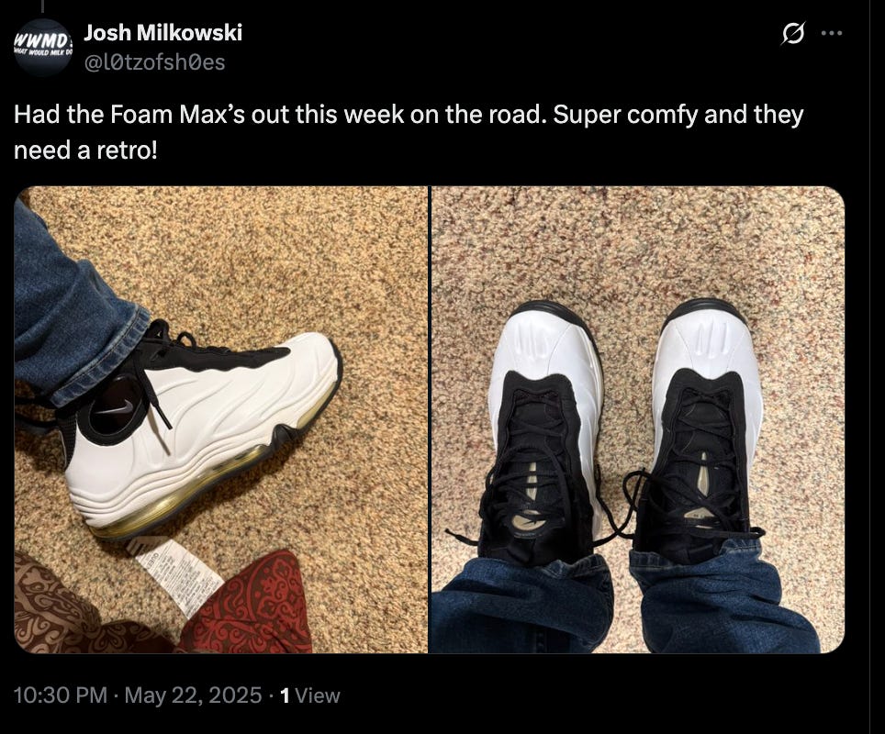Image resolution: width=885 pixels, height=734 pixels.
Task: Click the tweet text starting "Had the Foam Max's"
Action: [409, 132]
